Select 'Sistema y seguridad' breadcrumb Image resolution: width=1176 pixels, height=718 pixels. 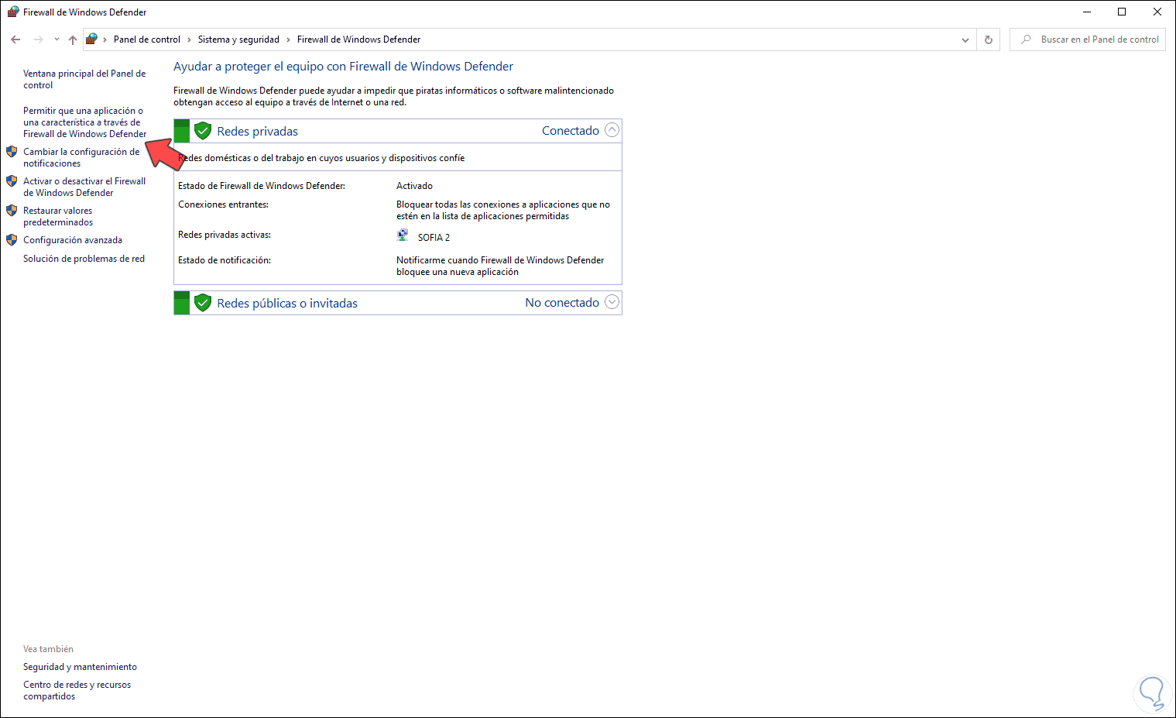pos(238,40)
